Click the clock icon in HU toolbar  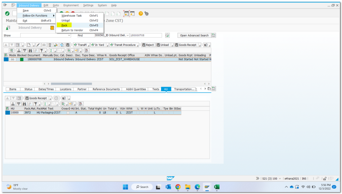pyautogui.click(x=56, y=98)
